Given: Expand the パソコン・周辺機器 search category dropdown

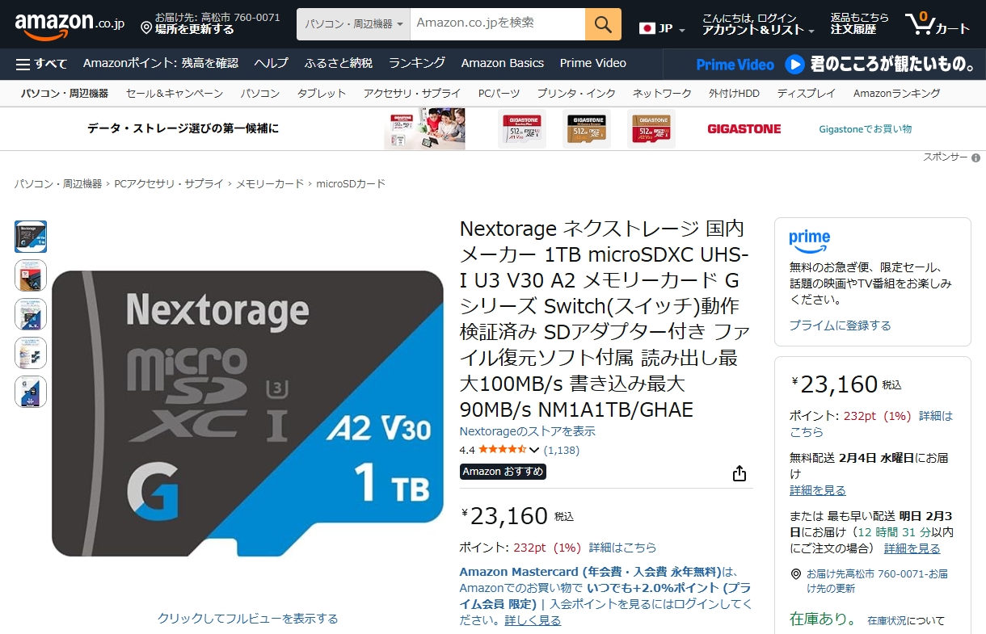Looking at the screenshot, I should click(x=353, y=24).
